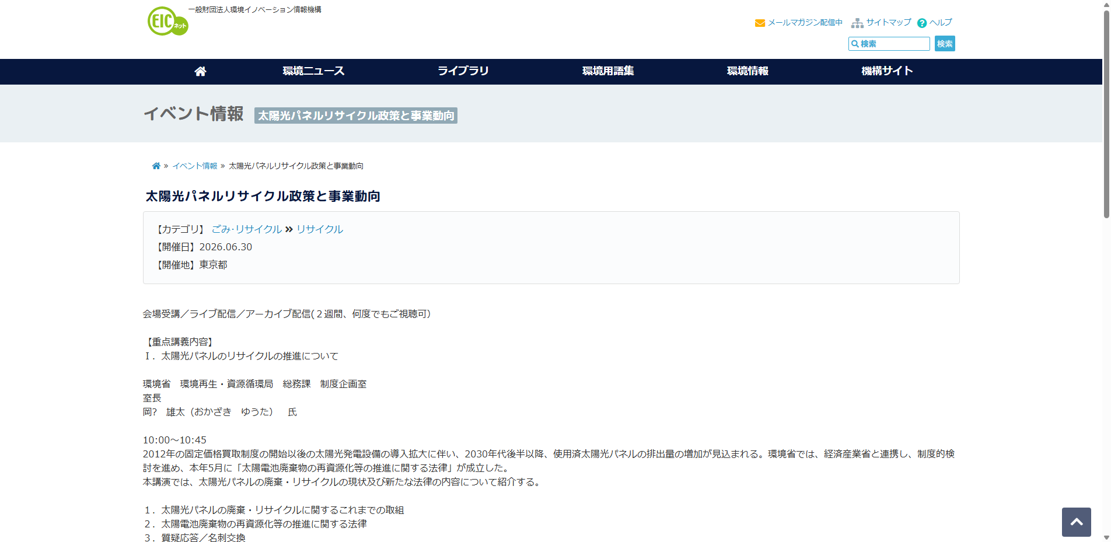Click the 開催日 2026.06.30 text
Screen dimensions: 1111x542
pyautogui.click(x=204, y=247)
